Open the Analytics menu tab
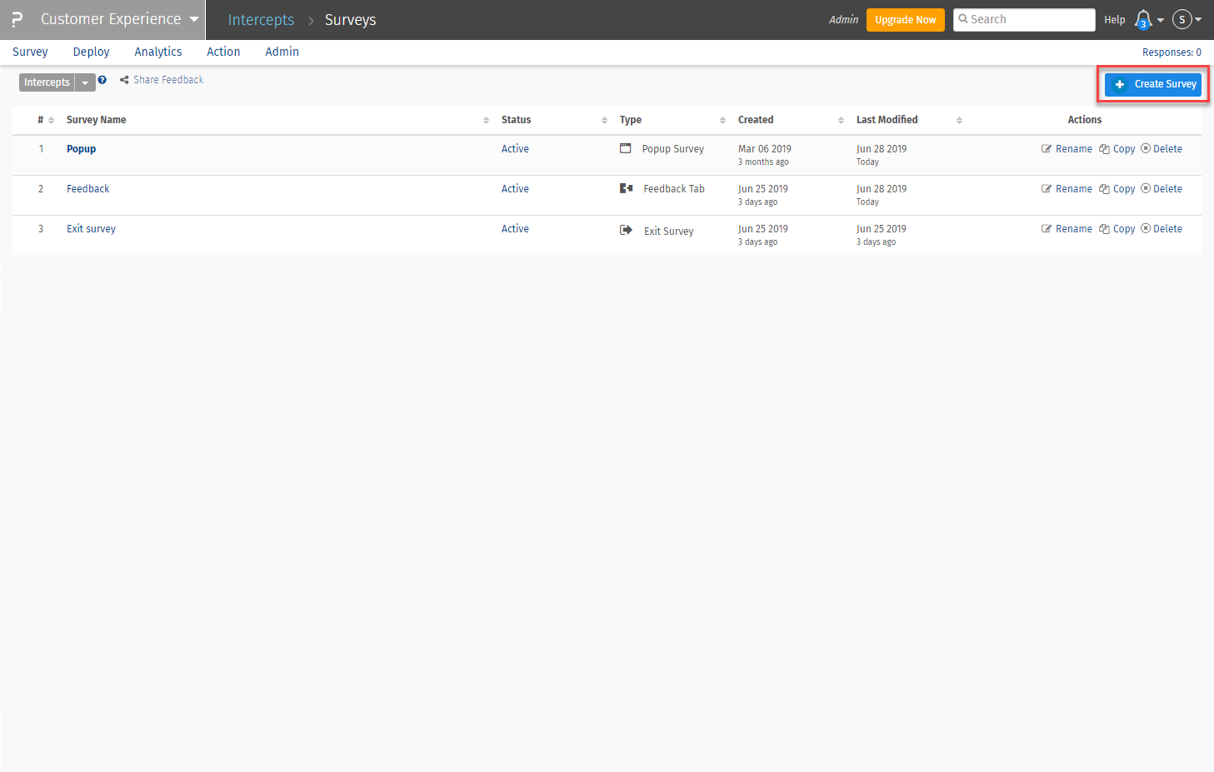Screen dimensions: 1214x772 point(158,52)
